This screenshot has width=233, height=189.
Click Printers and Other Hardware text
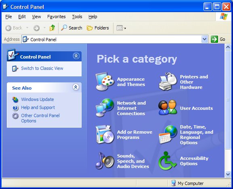click(x=194, y=82)
